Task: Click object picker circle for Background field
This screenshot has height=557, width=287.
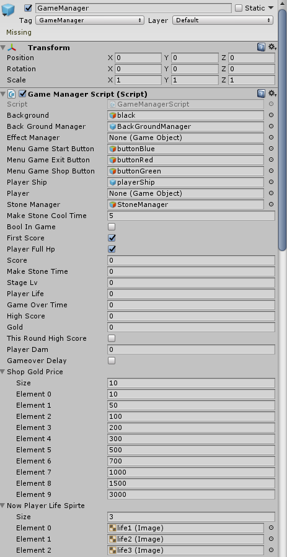Action: click(271, 115)
